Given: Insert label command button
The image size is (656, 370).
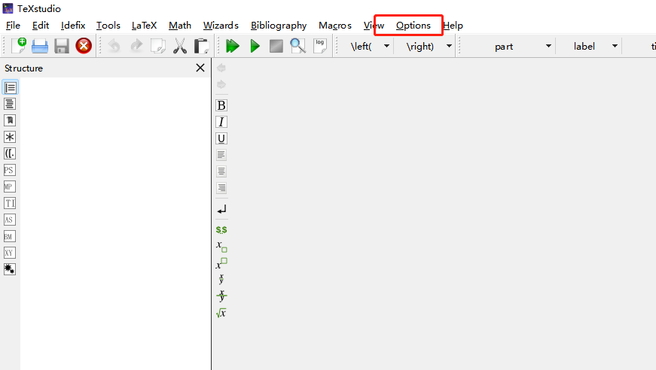Looking at the screenshot, I should 584,46.
